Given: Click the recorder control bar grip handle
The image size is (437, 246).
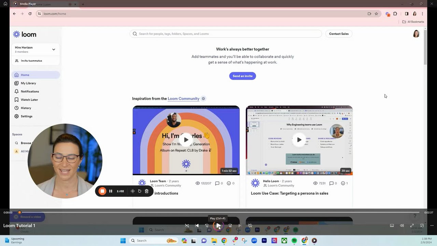Looking at the screenshot, I should pyautogui.click(x=132, y=191).
